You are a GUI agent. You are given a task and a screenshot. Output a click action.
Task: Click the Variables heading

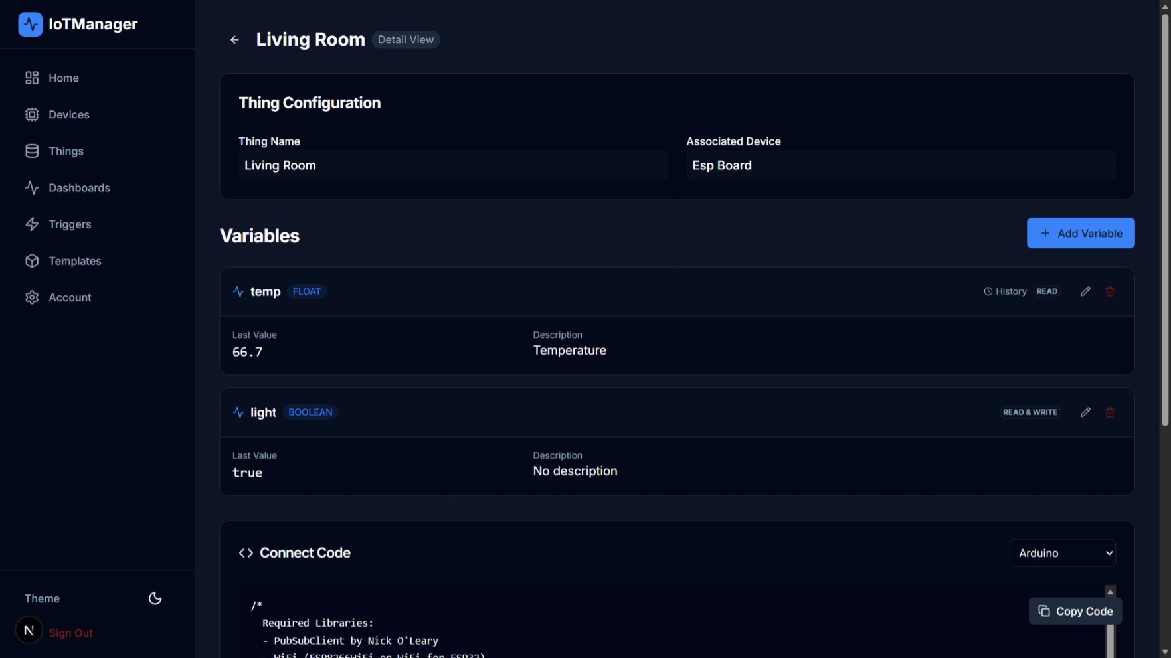pos(260,236)
